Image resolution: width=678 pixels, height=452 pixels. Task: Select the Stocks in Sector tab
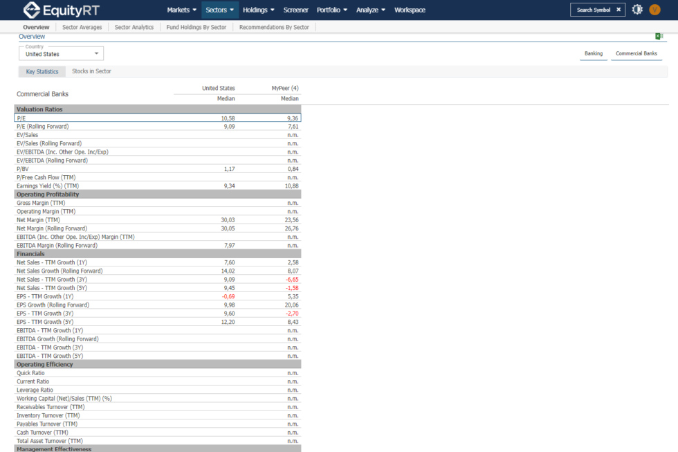[x=91, y=71]
